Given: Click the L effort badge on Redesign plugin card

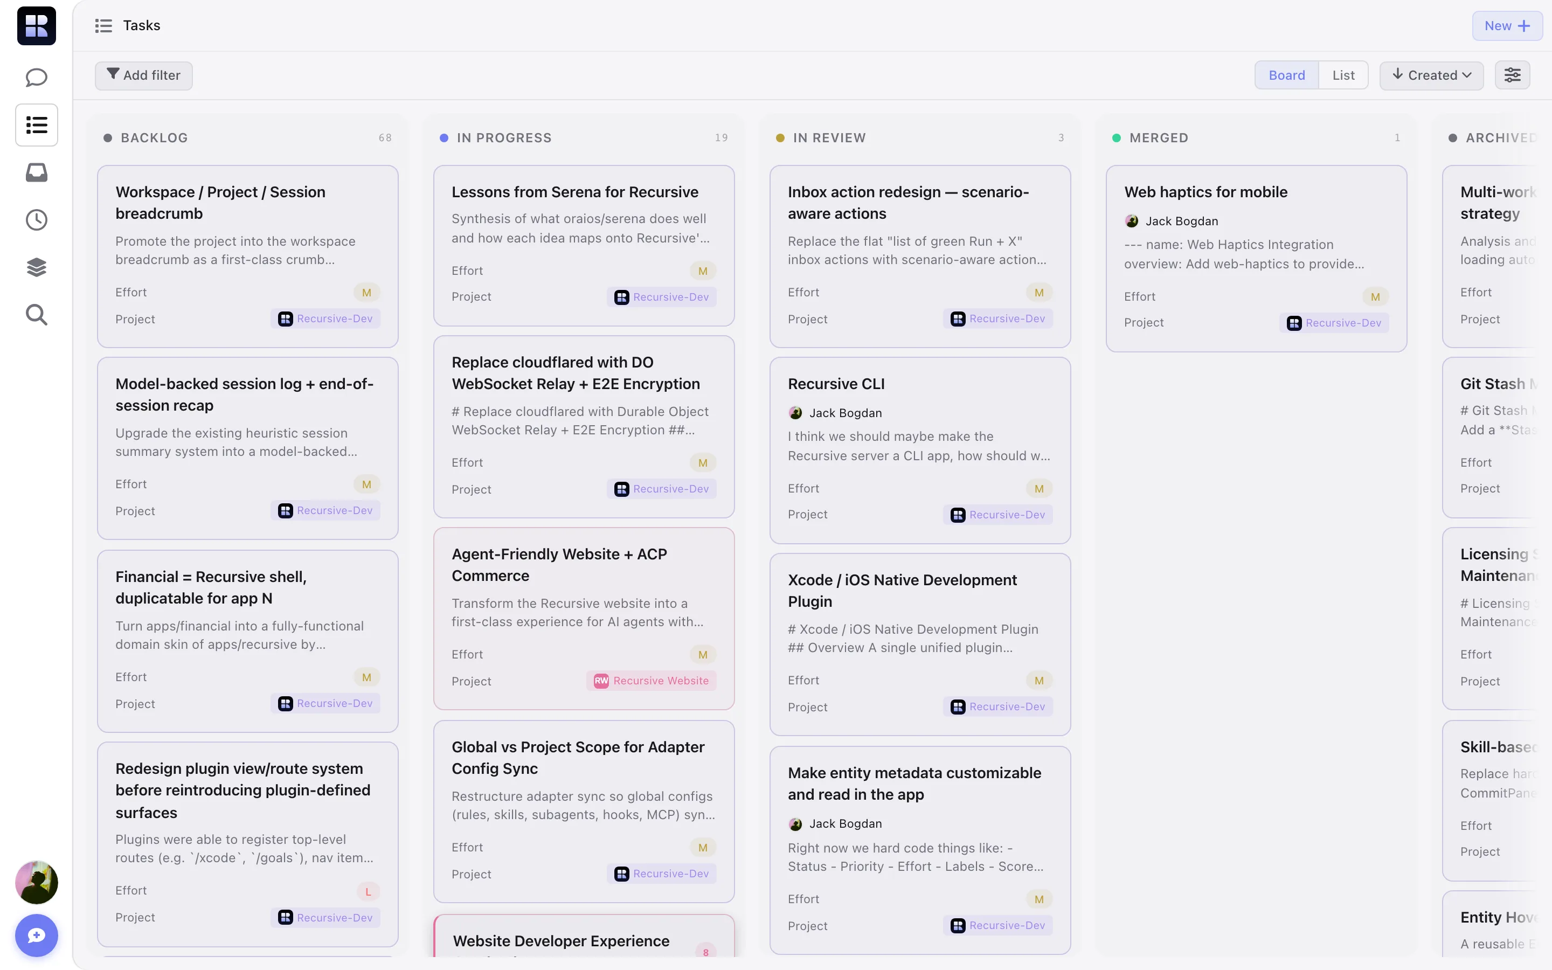Looking at the screenshot, I should pos(368,891).
